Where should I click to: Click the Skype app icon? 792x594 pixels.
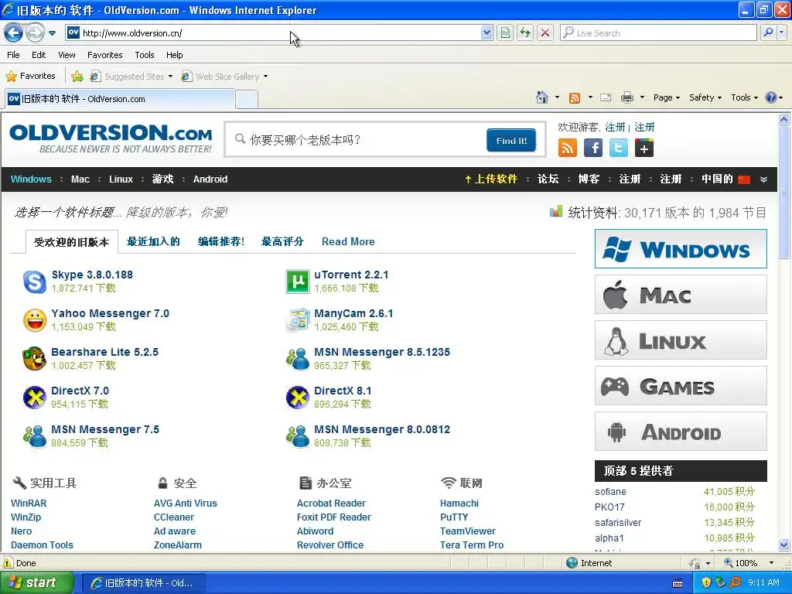[x=35, y=282]
